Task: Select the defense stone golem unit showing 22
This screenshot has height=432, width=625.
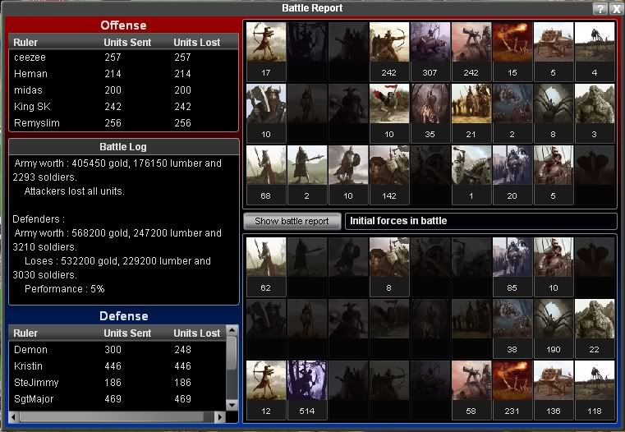Action: (x=595, y=329)
